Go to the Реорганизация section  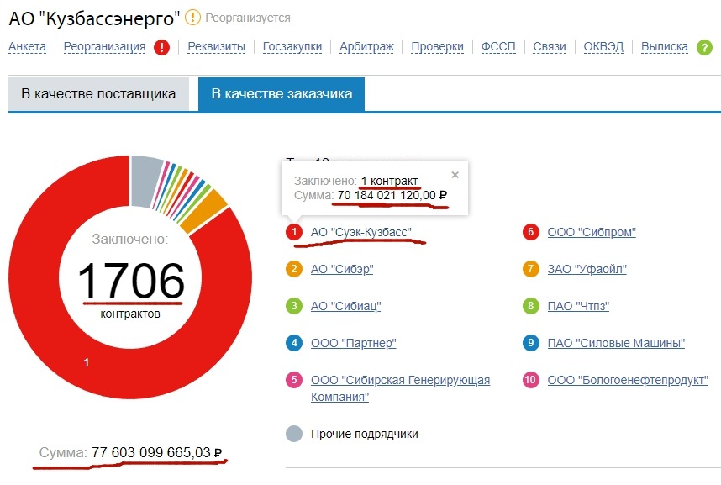(x=104, y=46)
